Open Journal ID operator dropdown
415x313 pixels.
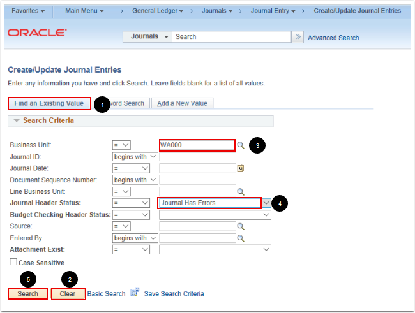[x=135, y=157]
